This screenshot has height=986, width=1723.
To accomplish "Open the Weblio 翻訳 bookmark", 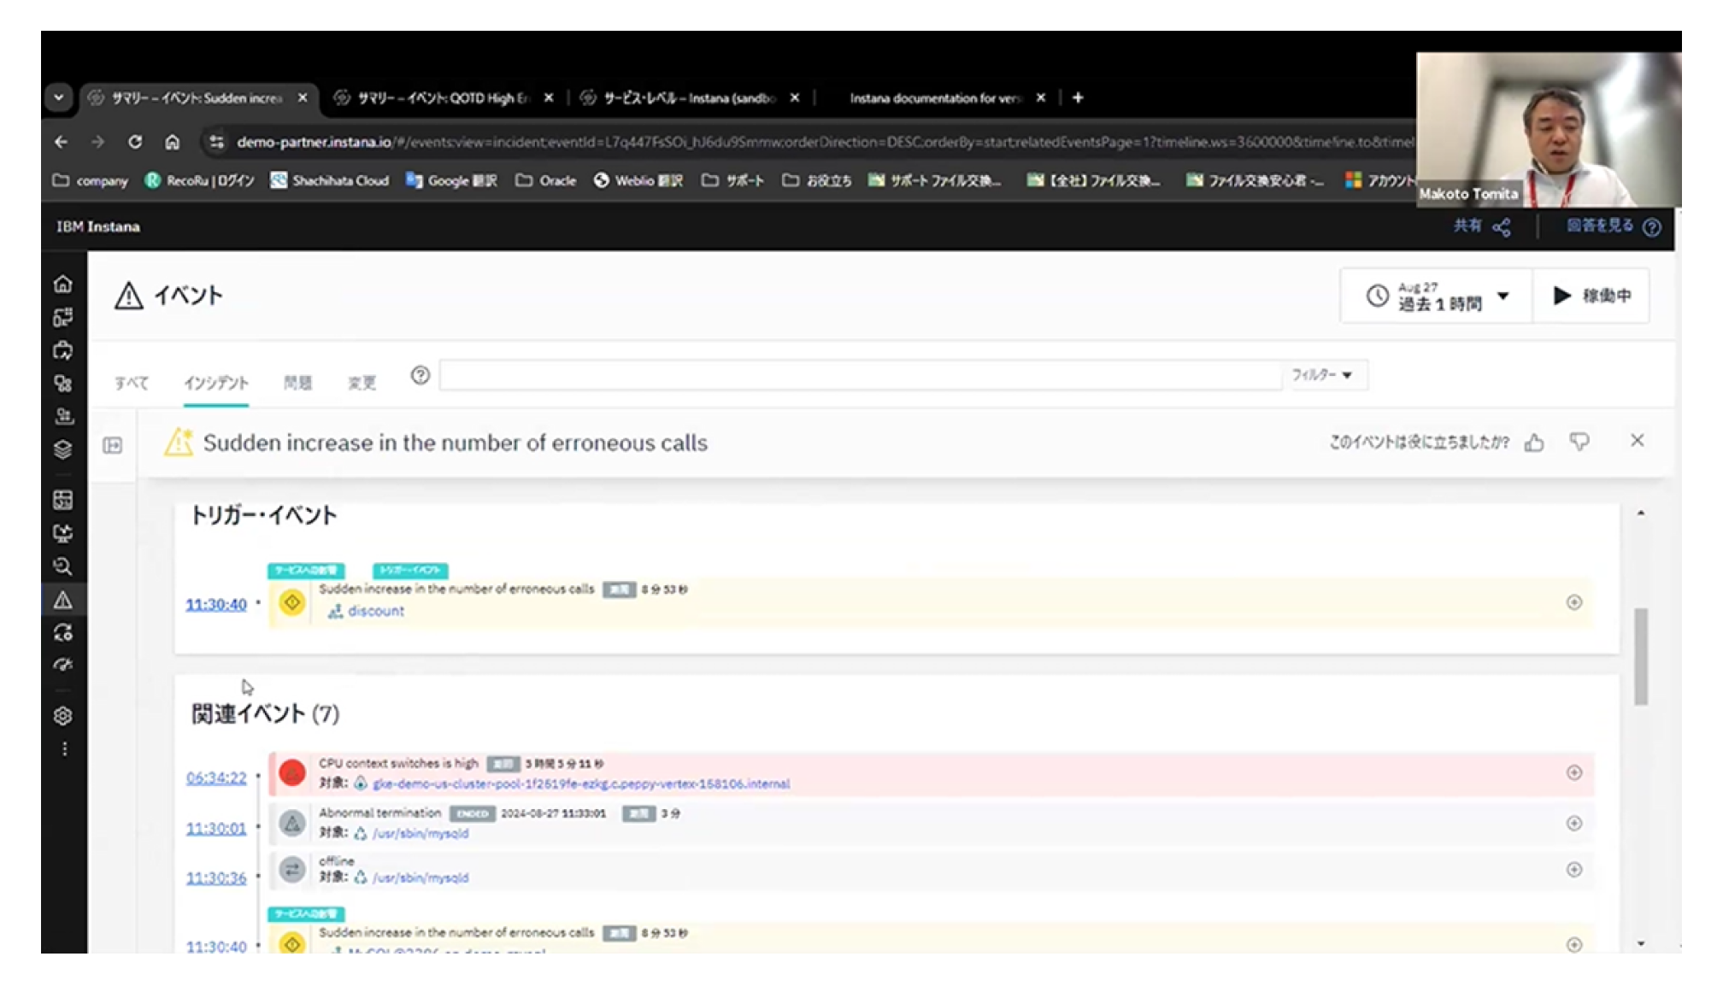I will click(x=638, y=180).
